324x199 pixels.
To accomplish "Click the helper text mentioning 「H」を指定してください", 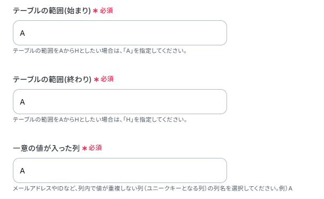I will [x=100, y=120].
